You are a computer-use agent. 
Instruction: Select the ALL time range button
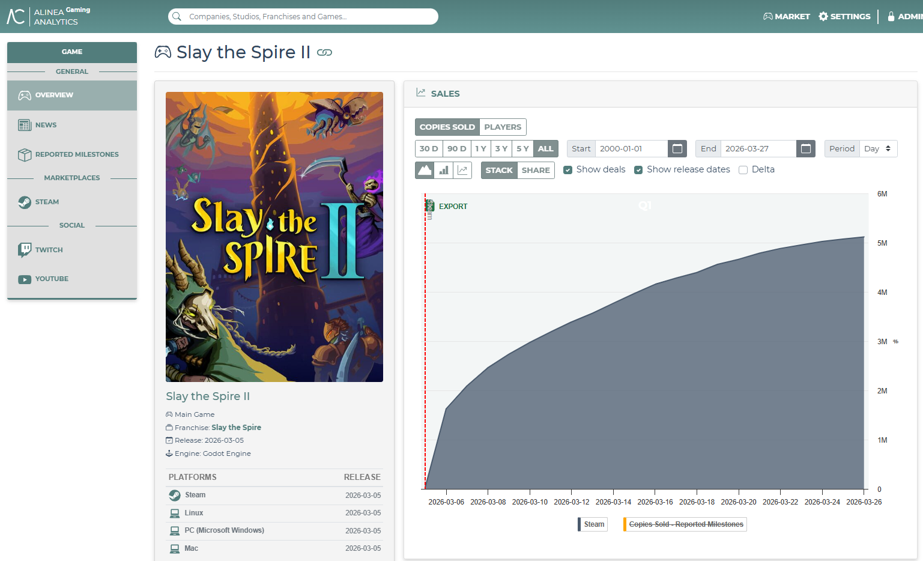545,148
